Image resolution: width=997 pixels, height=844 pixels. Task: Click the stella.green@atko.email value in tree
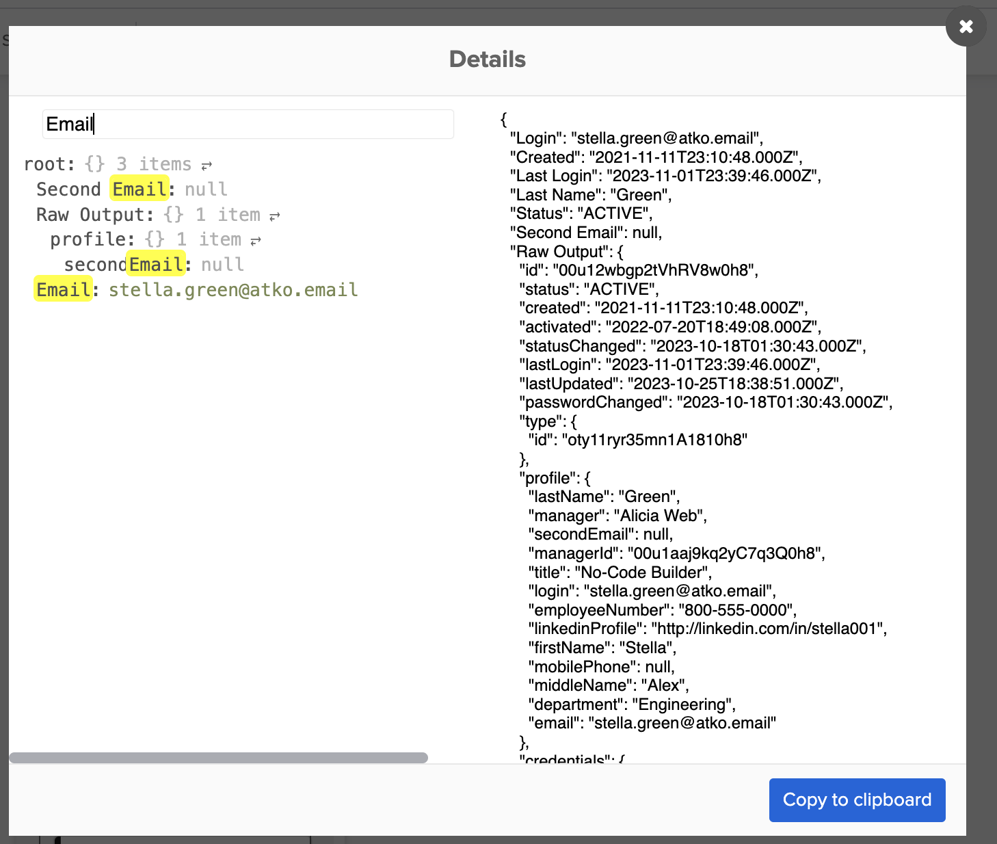point(233,290)
